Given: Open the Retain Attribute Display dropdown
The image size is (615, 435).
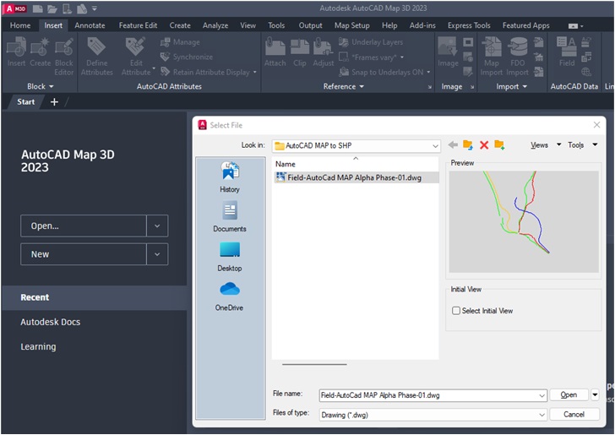Looking at the screenshot, I should pos(255,72).
